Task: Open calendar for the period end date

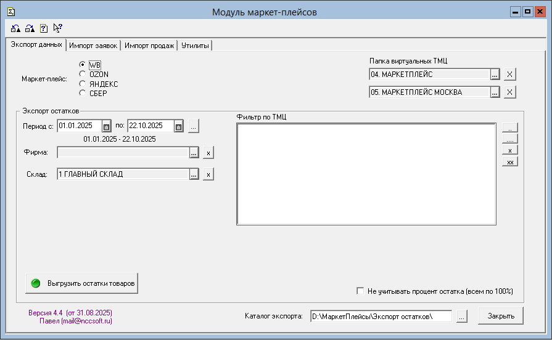Action: (x=178, y=126)
